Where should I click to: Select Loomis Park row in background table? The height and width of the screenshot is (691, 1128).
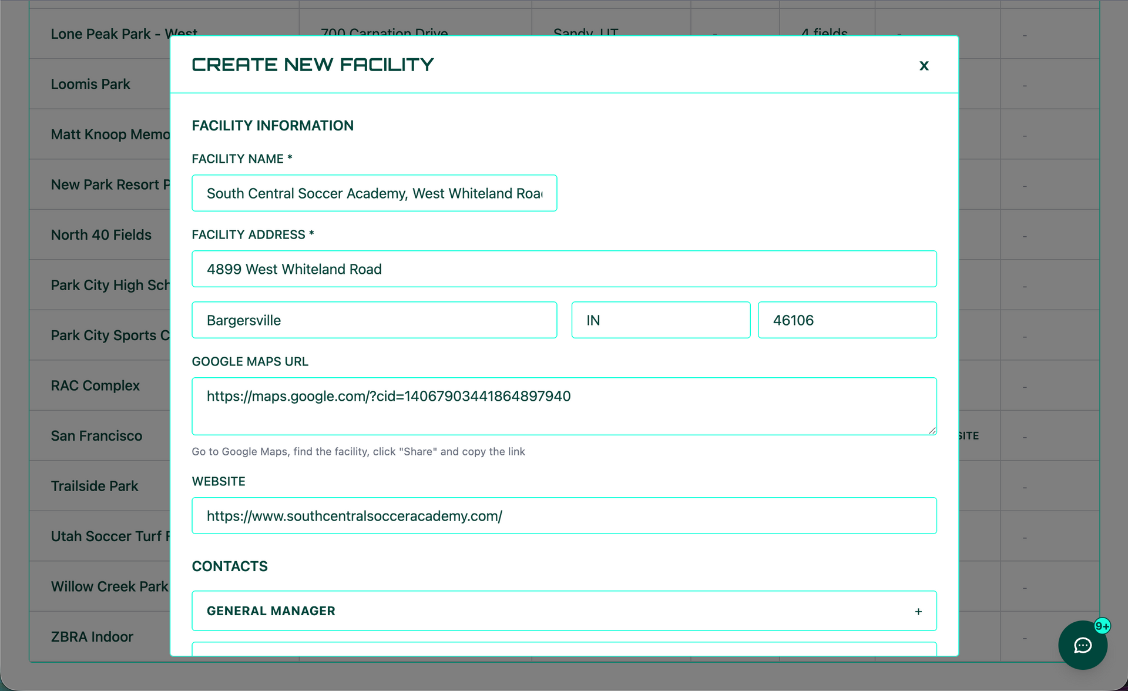(x=90, y=84)
